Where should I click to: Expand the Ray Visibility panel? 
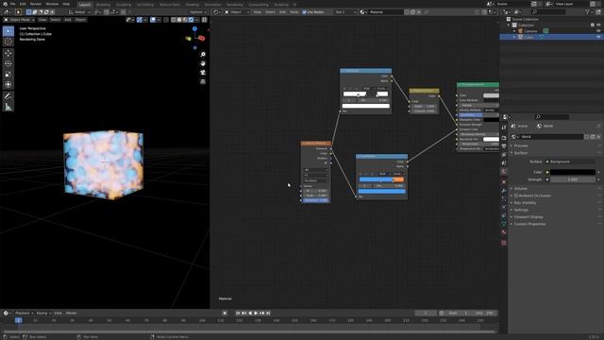coord(525,203)
